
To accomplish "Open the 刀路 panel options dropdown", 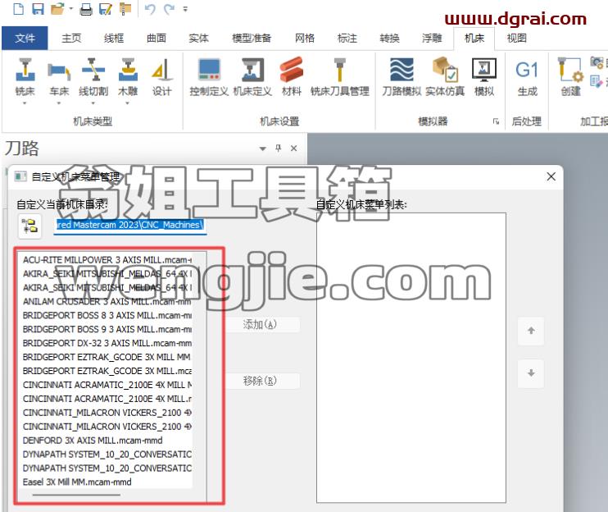I will 262,149.
